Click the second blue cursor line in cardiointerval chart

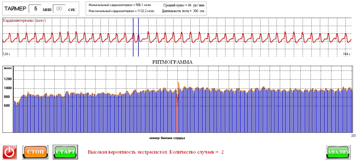point(138,37)
